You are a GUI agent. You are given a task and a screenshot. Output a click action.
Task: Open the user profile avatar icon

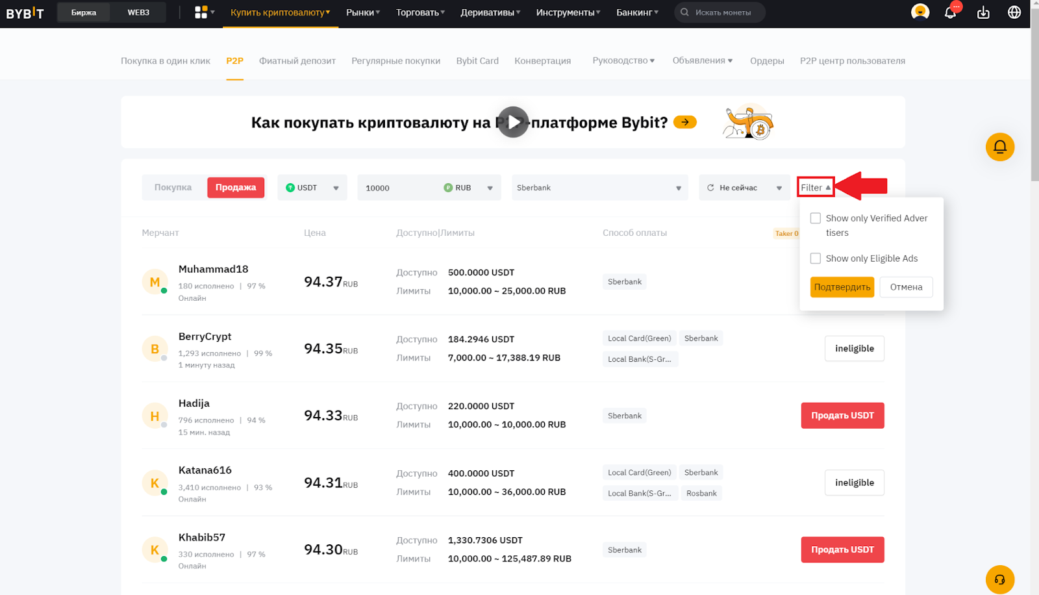click(920, 12)
